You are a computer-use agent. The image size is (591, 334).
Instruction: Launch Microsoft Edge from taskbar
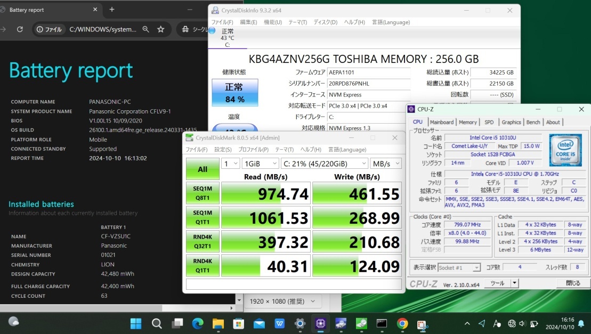coord(198,323)
